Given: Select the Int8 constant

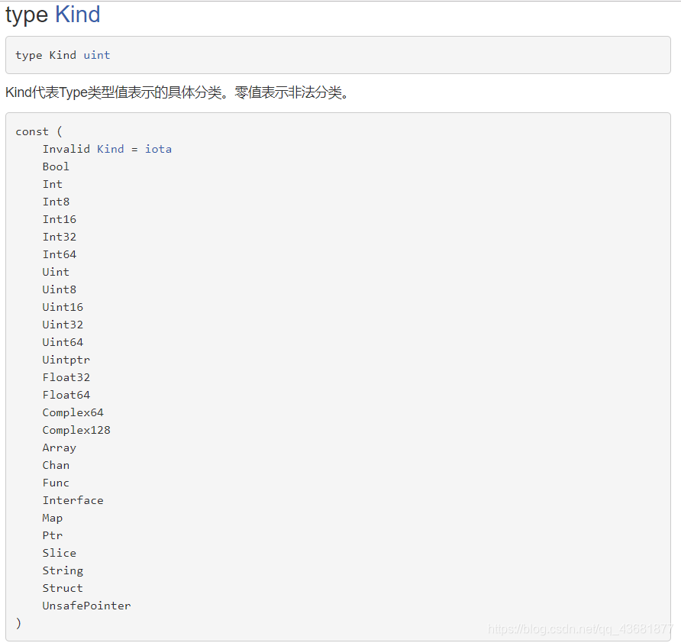Looking at the screenshot, I should coord(56,202).
